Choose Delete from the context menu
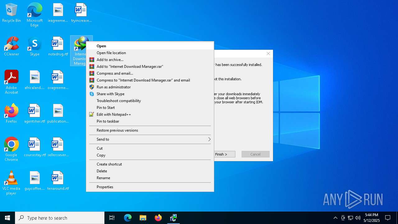The width and height of the screenshot is (398, 224). tap(150, 171)
